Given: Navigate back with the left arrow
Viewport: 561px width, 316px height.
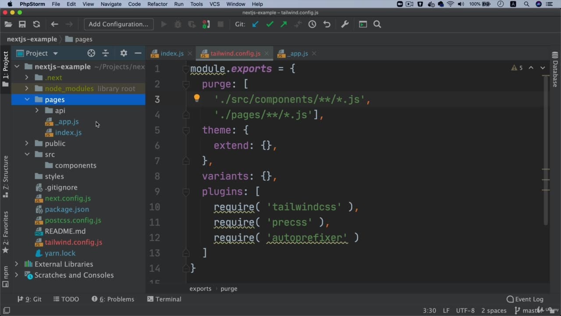Looking at the screenshot, I should pos(54,25).
